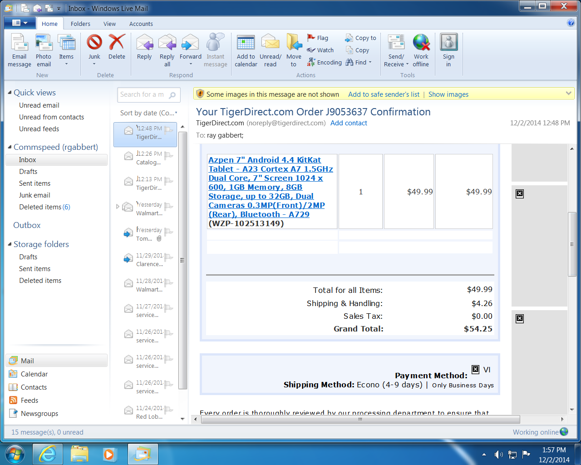Toggle flag on the 11/28 Walmart message
The width and height of the screenshot is (581, 465).
[x=169, y=283]
